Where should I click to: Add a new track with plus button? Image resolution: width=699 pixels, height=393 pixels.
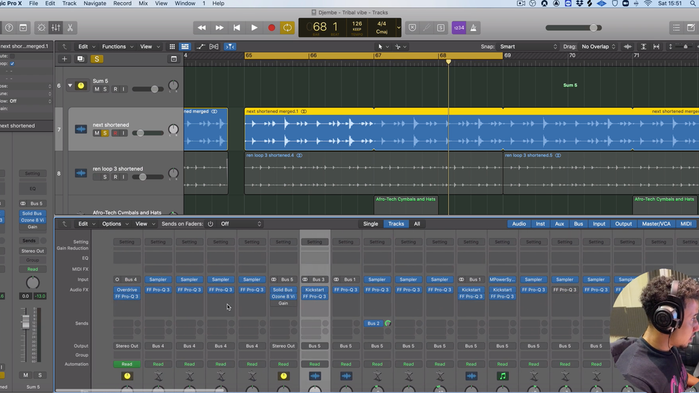point(64,59)
